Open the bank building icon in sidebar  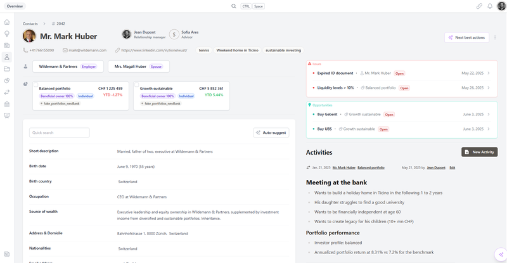click(7, 103)
